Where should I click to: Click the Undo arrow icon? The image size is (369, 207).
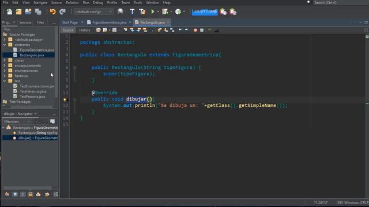tap(52, 11)
